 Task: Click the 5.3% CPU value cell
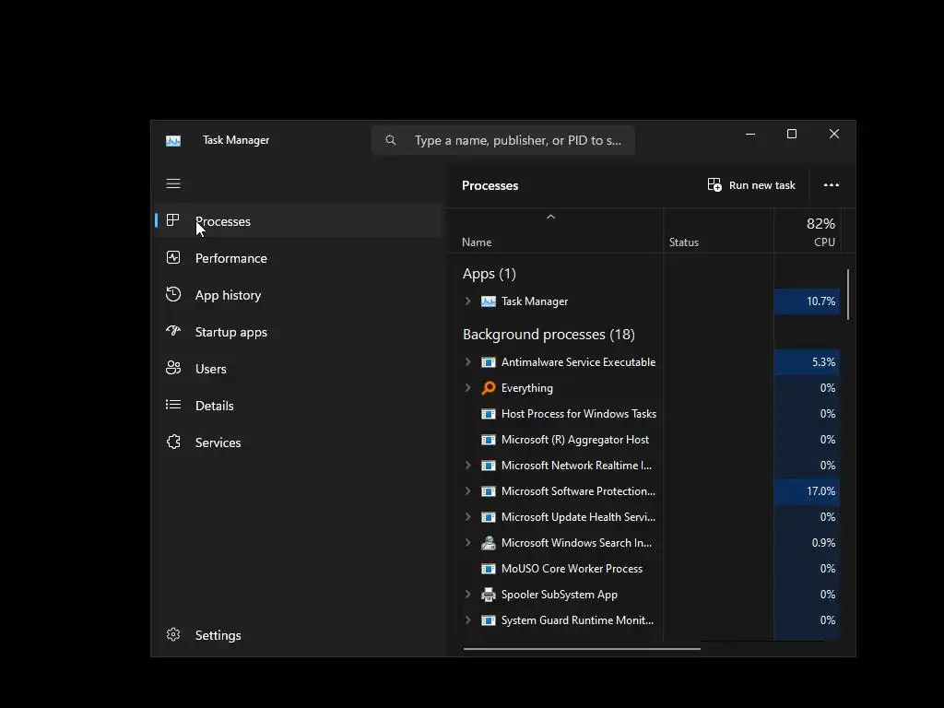[x=808, y=361]
